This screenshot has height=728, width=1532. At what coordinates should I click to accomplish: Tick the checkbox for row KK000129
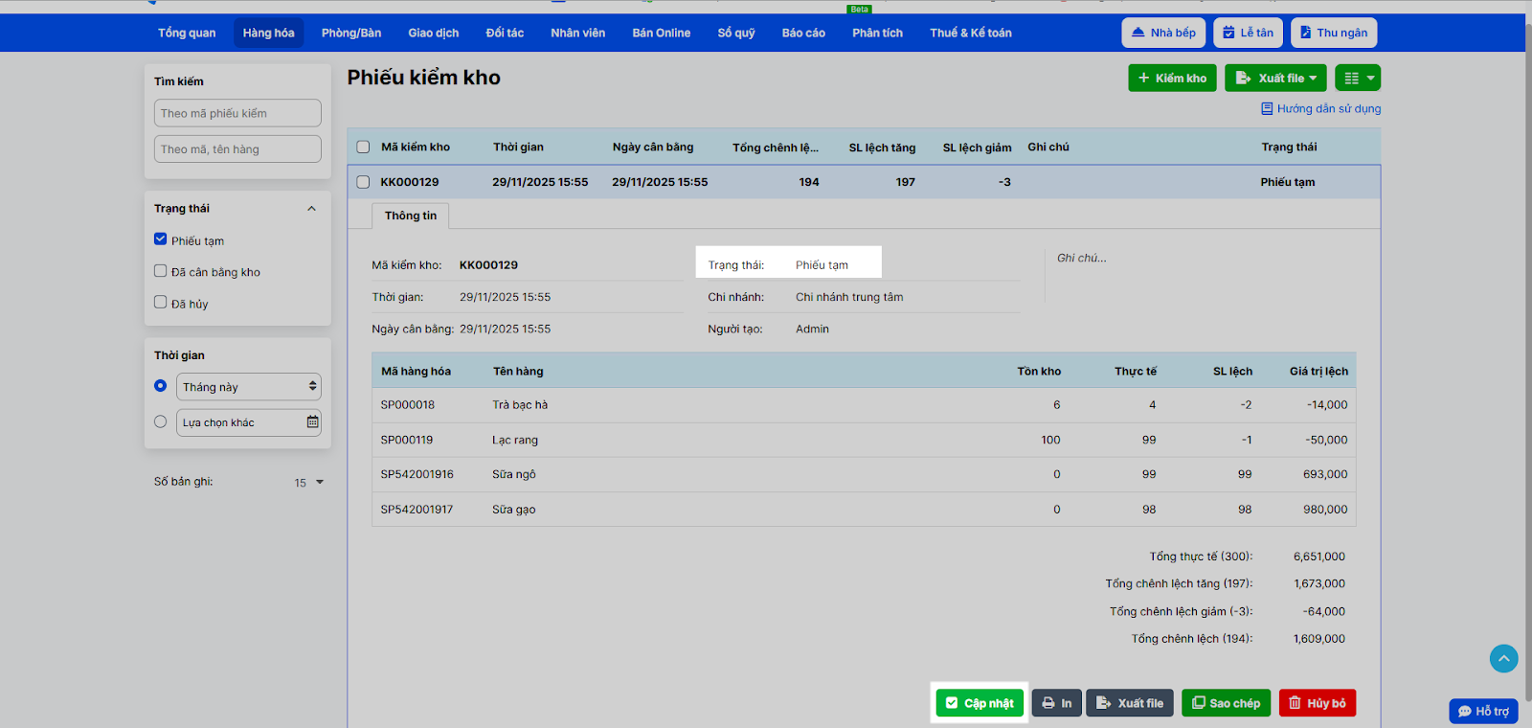363,182
